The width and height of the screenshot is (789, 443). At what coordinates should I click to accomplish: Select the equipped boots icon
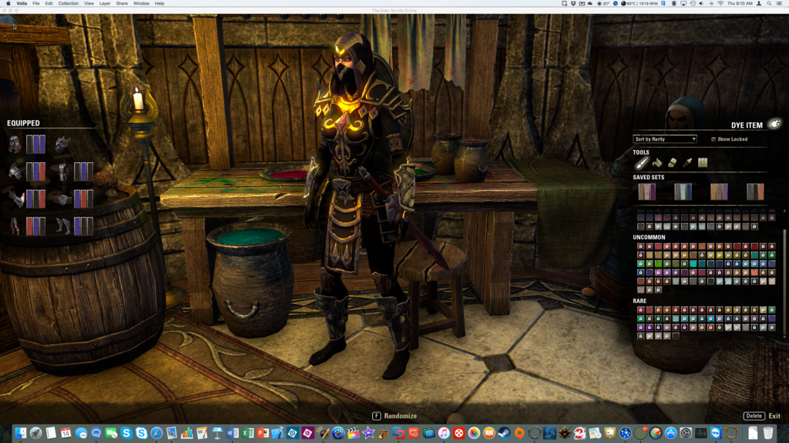(62, 226)
